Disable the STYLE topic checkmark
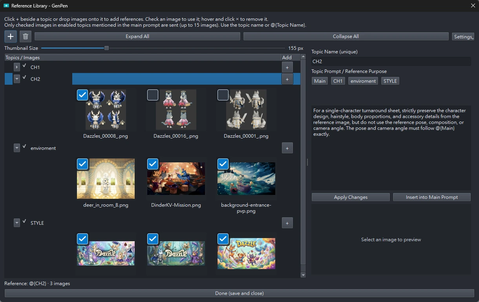 [x=24, y=222]
